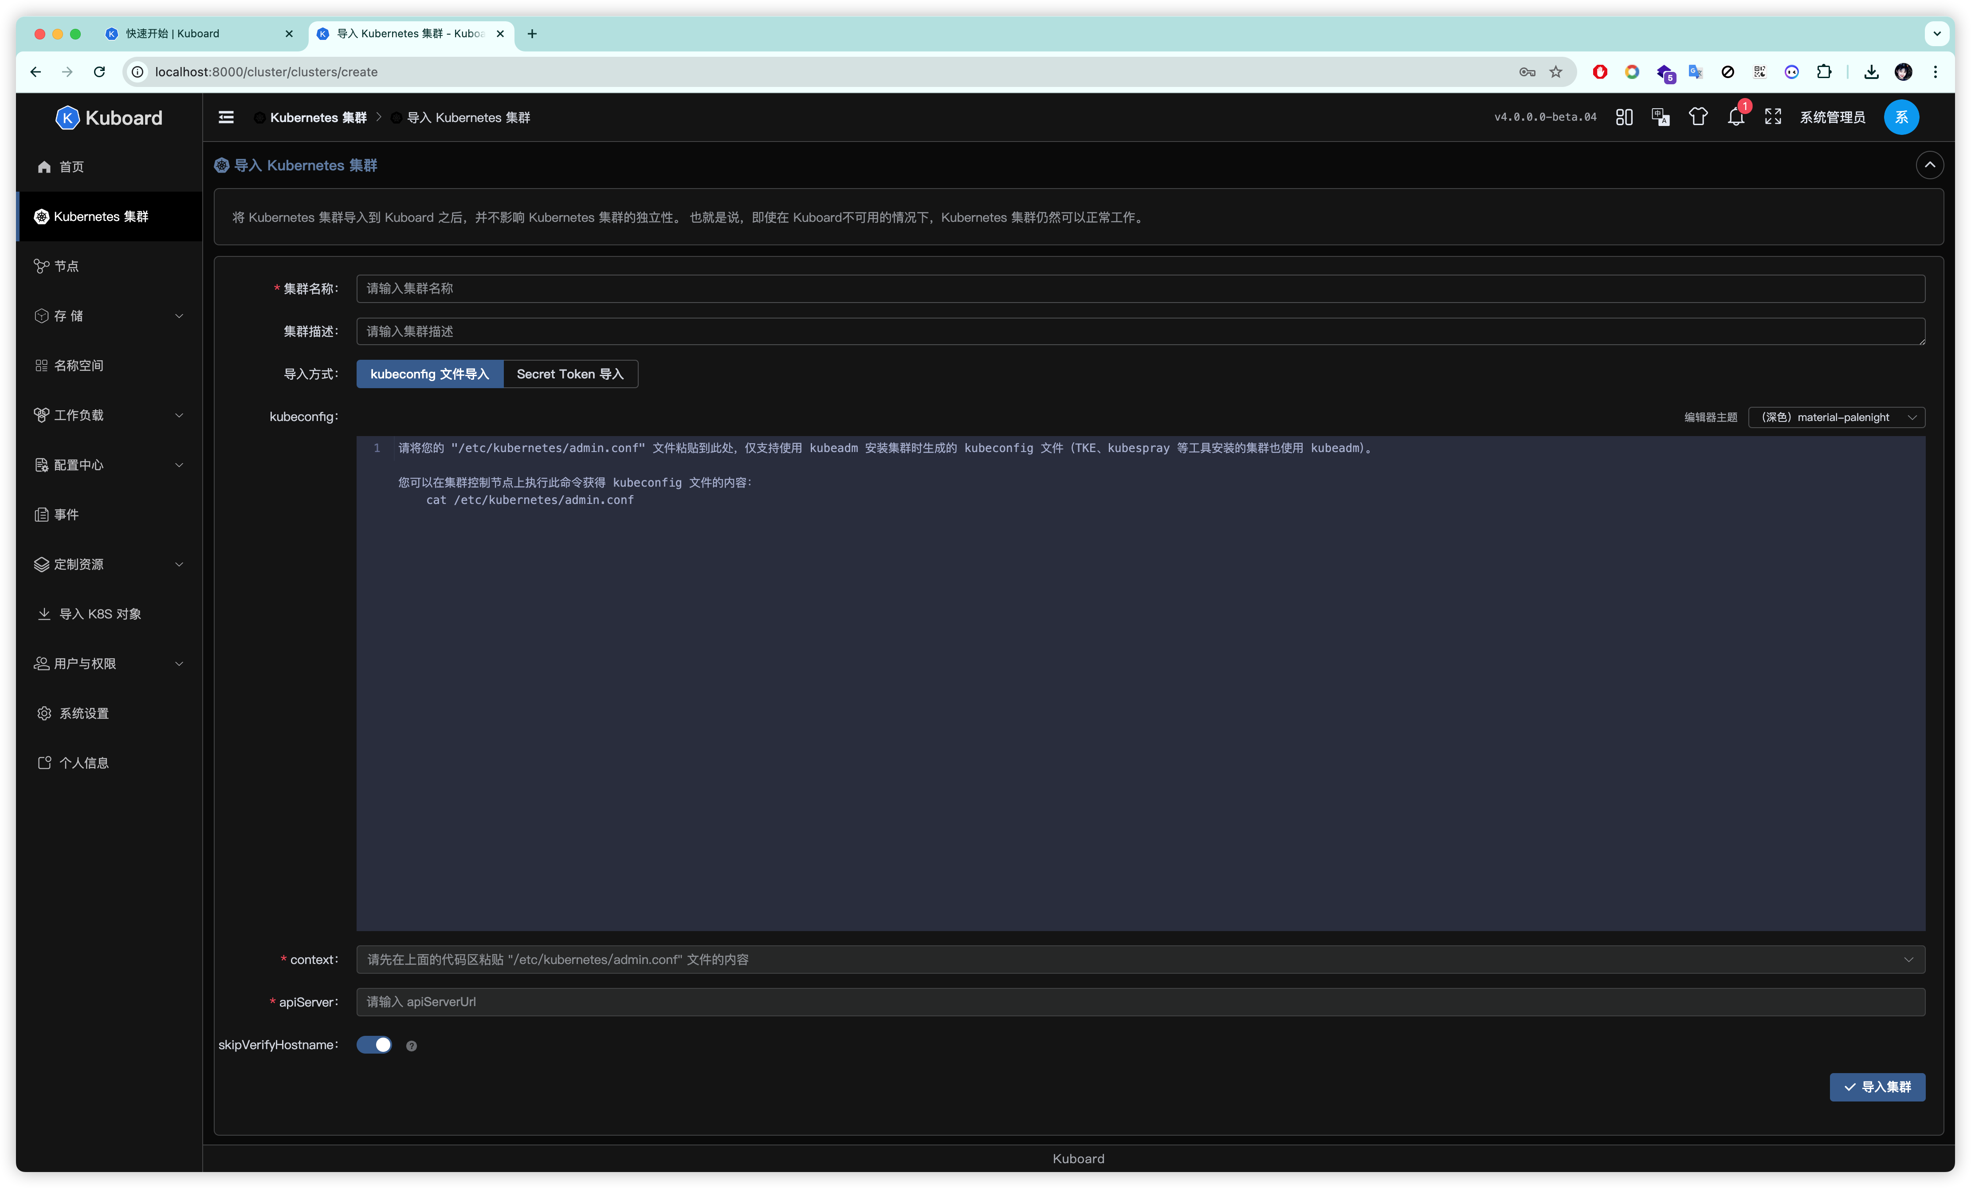Click the 集群名称 input field
Image resolution: width=1971 pixels, height=1188 pixels.
1140,289
